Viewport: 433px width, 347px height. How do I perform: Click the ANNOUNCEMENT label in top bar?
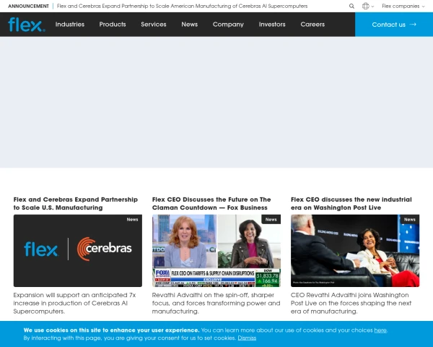(28, 6)
